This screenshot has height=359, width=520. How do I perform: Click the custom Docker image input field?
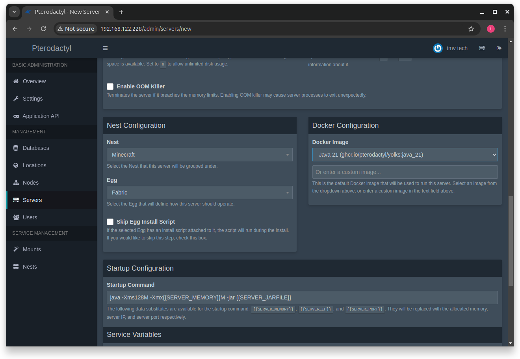pyautogui.click(x=405, y=172)
